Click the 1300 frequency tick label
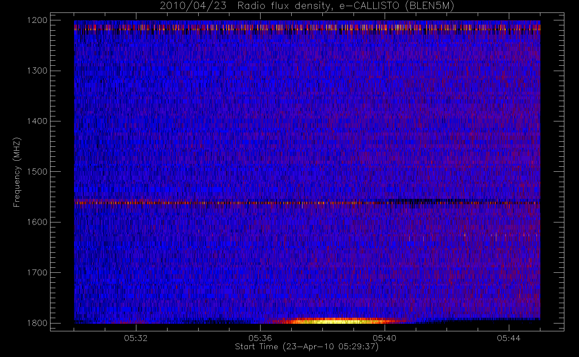The height and width of the screenshot is (357, 579). (x=37, y=71)
